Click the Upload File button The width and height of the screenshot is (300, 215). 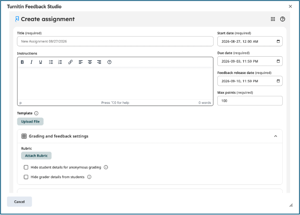pos(30,122)
